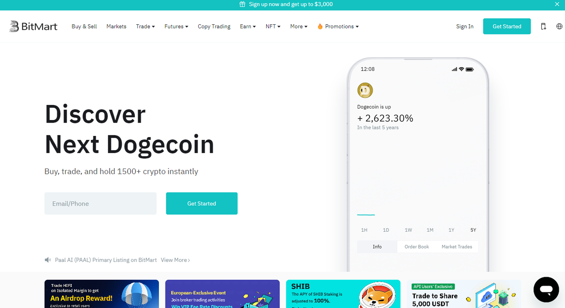Expand the Futures dropdown menu
This screenshot has height=308, width=565.
click(x=176, y=26)
